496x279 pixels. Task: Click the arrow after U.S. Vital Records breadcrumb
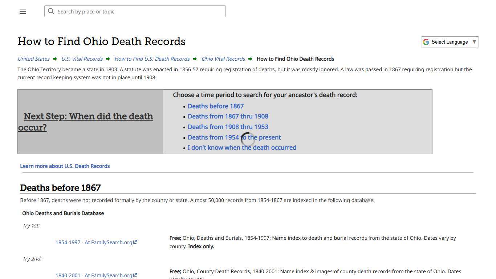tap(107, 58)
